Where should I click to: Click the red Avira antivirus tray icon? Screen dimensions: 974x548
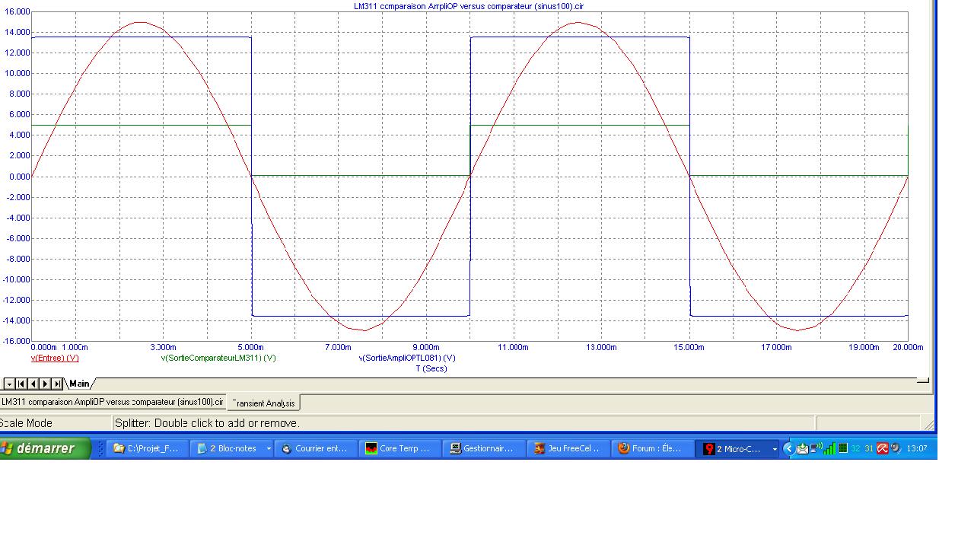pos(883,448)
